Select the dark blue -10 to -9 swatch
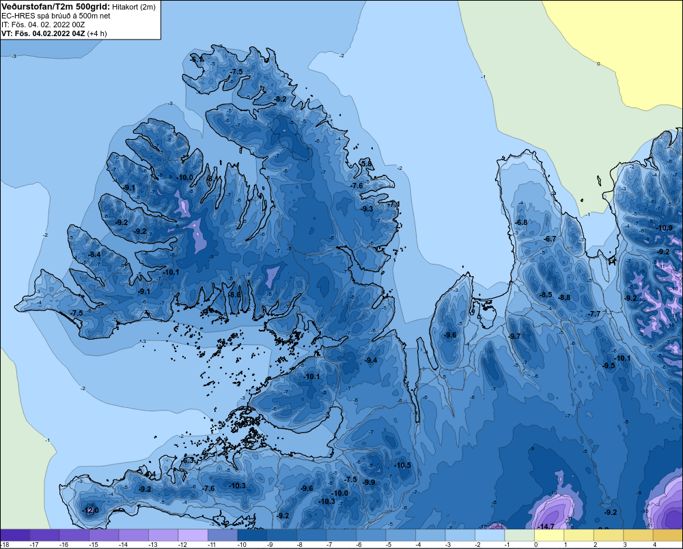Viewport: 683px width, 549px height. click(252, 535)
